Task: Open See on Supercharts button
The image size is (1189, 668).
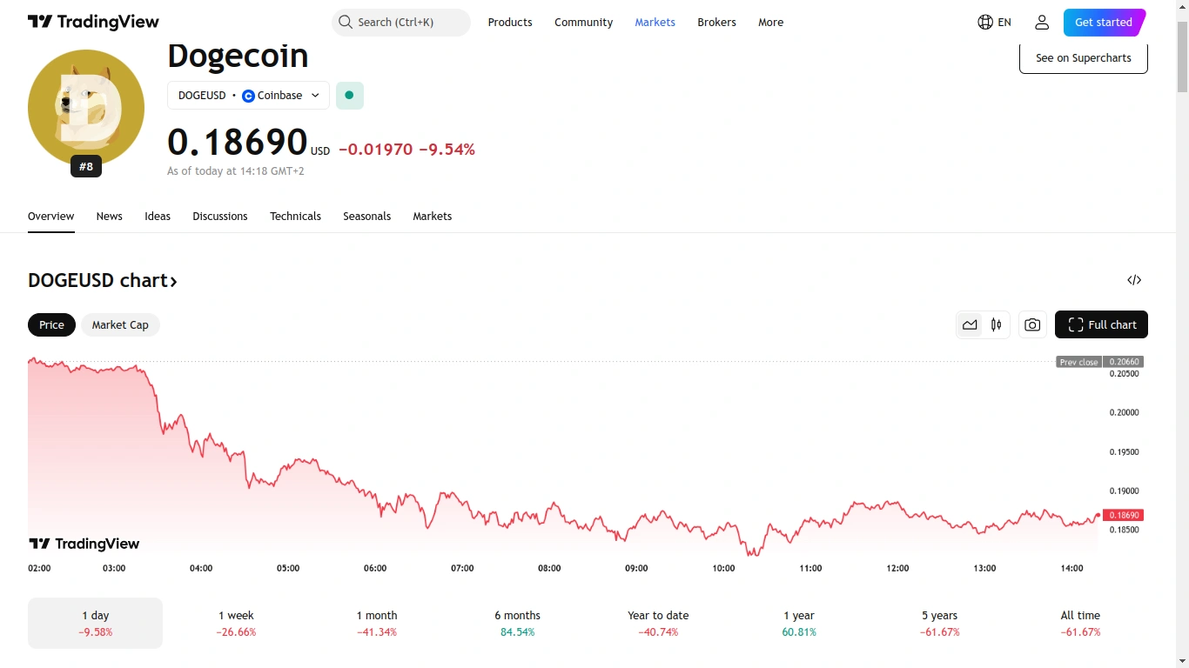Action: coord(1083,58)
